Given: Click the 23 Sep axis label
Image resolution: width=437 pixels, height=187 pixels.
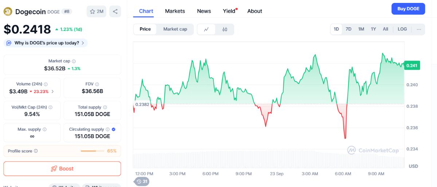Looking at the screenshot, I should coord(277,174).
